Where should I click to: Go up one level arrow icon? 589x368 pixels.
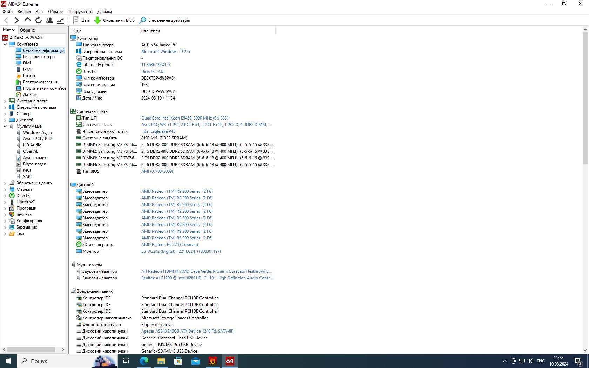[28, 20]
